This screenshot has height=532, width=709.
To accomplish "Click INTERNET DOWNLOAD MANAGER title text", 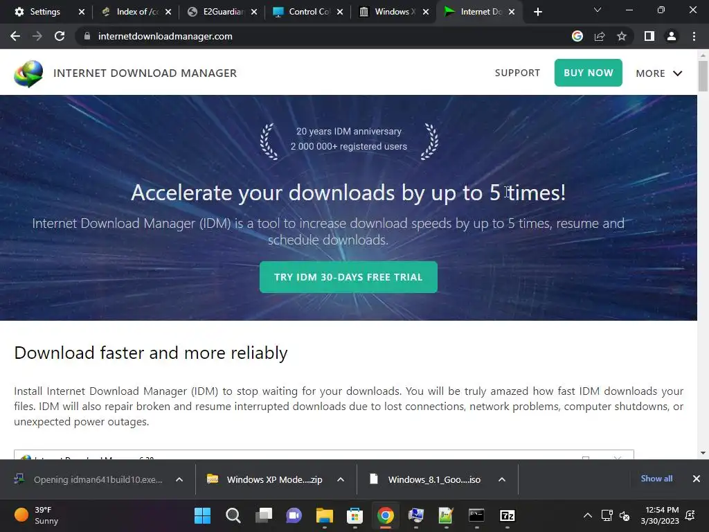I will (x=145, y=73).
